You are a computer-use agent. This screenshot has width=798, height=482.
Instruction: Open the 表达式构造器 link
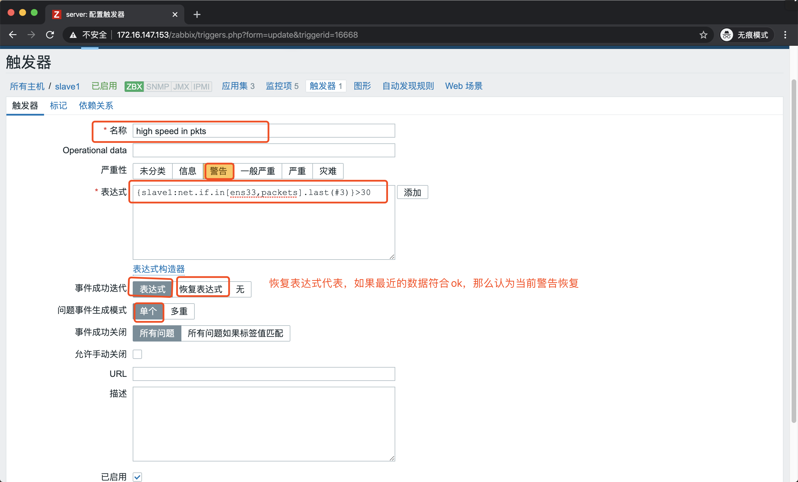pos(159,269)
